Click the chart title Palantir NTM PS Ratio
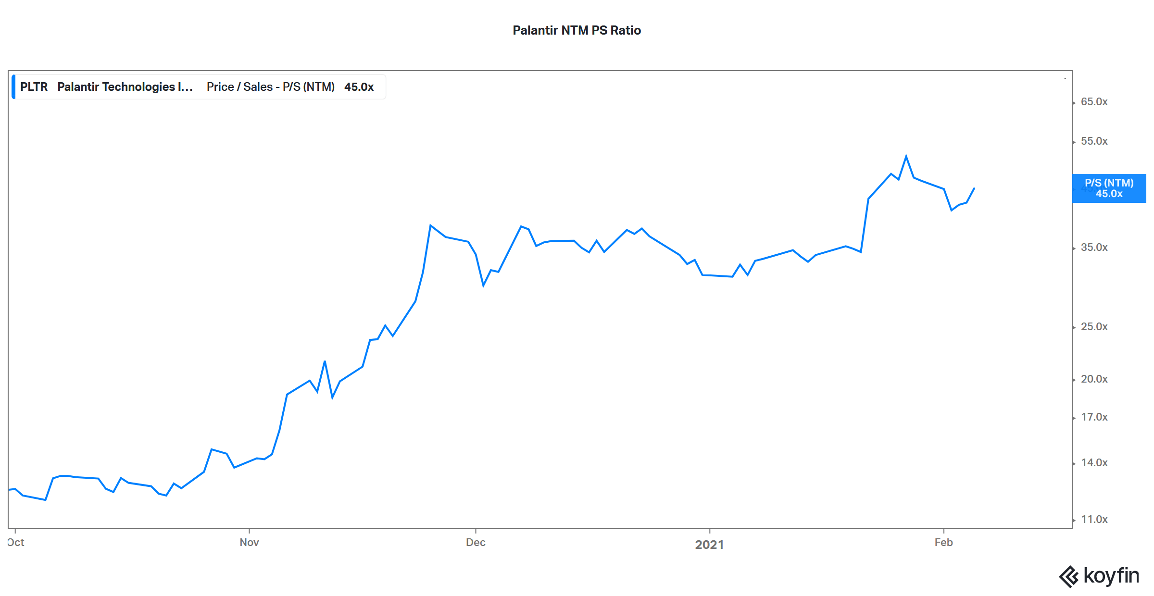1154x596 pixels. (577, 30)
